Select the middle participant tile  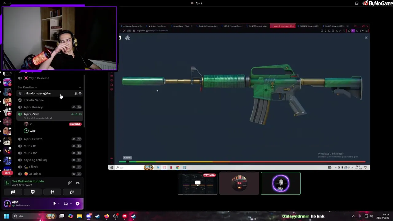239,183
